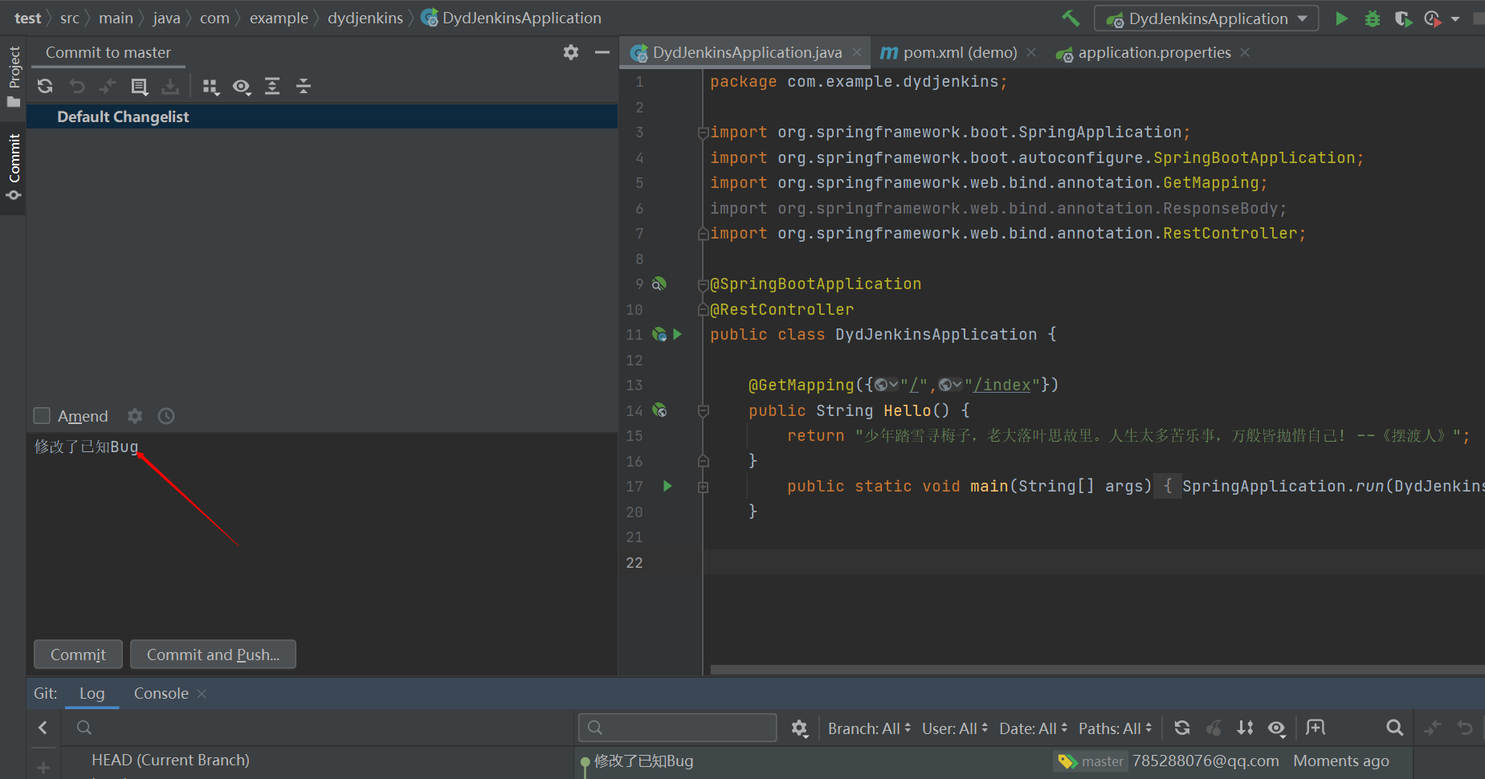Click the dydjenkins breadcrumb

click(365, 18)
